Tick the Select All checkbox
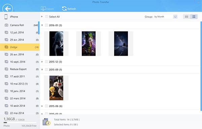The image size is (202, 129). pyautogui.click(x=47, y=16)
